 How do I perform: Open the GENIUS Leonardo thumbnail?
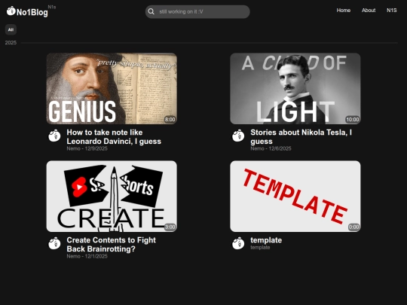(x=112, y=88)
